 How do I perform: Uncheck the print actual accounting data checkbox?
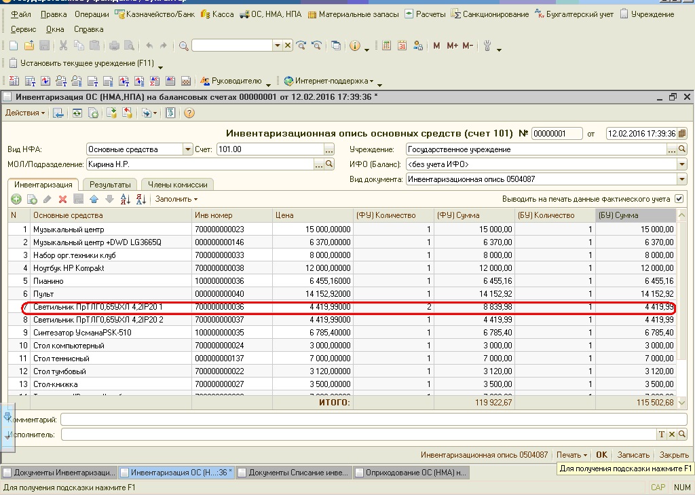tap(679, 199)
